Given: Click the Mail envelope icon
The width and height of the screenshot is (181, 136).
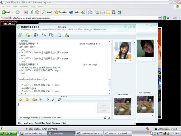Looking at the screenshot, I should pyautogui.click(x=90, y=12).
